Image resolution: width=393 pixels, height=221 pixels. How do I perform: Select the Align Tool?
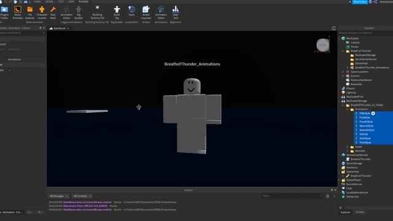tap(176, 12)
